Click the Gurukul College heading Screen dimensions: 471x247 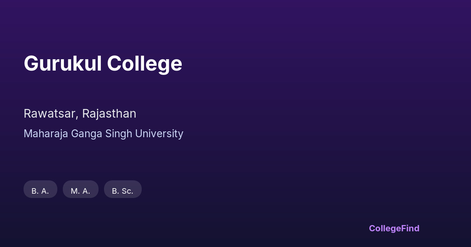103,64
